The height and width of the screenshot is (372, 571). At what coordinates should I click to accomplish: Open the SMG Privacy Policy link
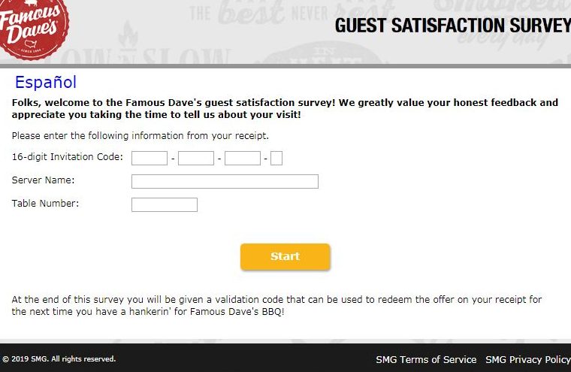[527, 359]
